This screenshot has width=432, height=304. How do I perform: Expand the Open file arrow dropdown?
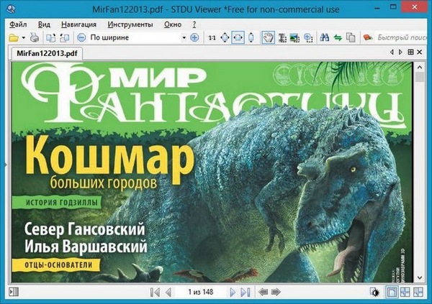point(24,37)
